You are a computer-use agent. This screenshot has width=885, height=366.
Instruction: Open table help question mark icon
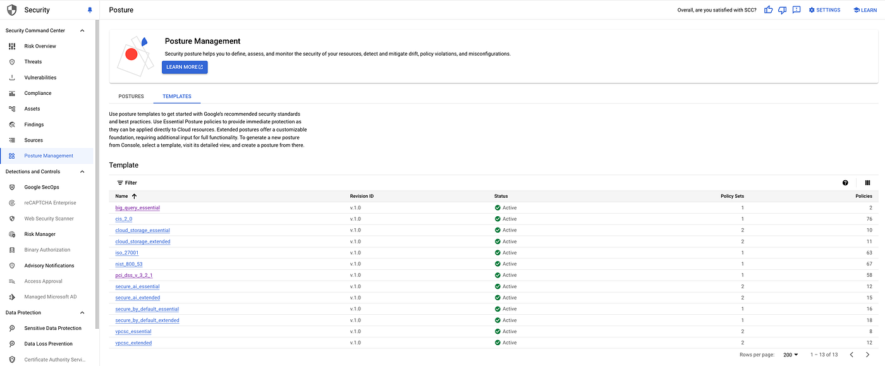pyautogui.click(x=845, y=183)
